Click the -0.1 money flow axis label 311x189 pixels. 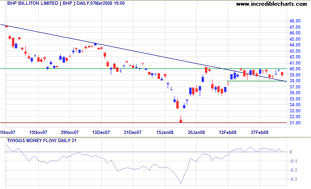(293, 161)
